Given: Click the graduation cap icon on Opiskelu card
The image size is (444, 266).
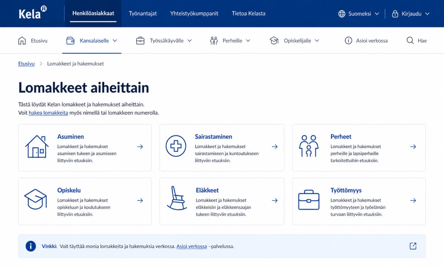Looking at the screenshot, I should [36, 199].
